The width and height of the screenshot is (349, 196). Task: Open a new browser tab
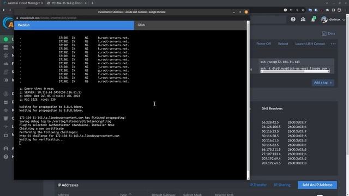[92, 3]
